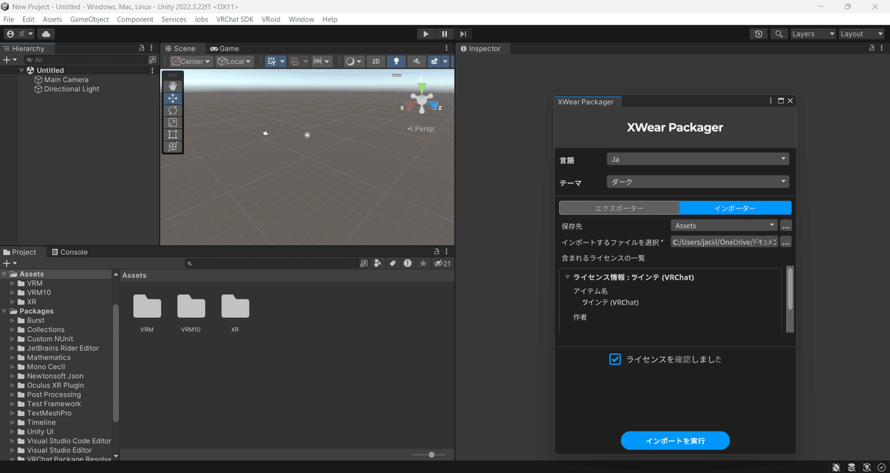
Task: Click the Step frame button
Action: [463, 33]
